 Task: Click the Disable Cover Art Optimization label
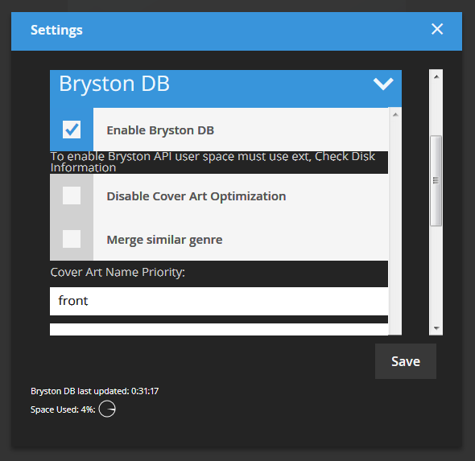tap(196, 196)
